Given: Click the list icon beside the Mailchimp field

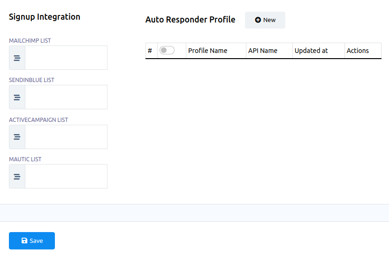Looking at the screenshot, I should pos(17,58).
